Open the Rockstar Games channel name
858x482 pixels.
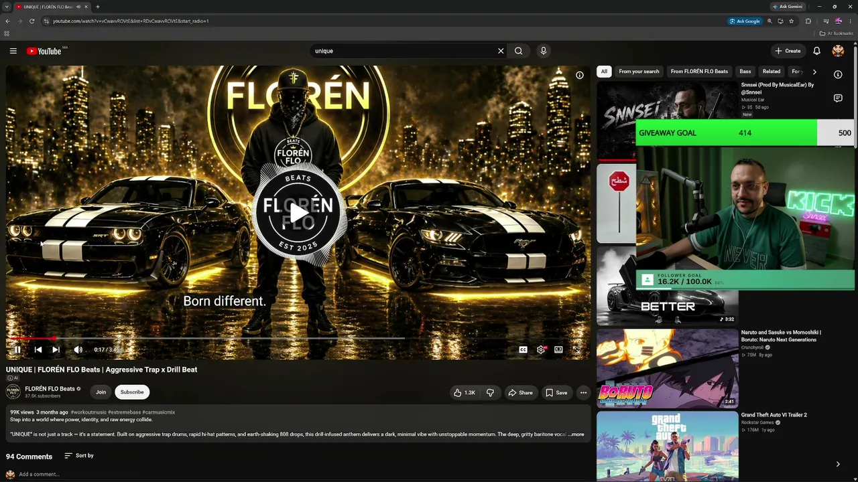757,422
